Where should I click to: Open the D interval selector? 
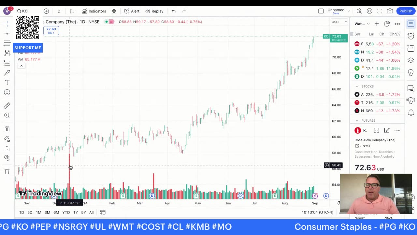pyautogui.click(x=59, y=11)
